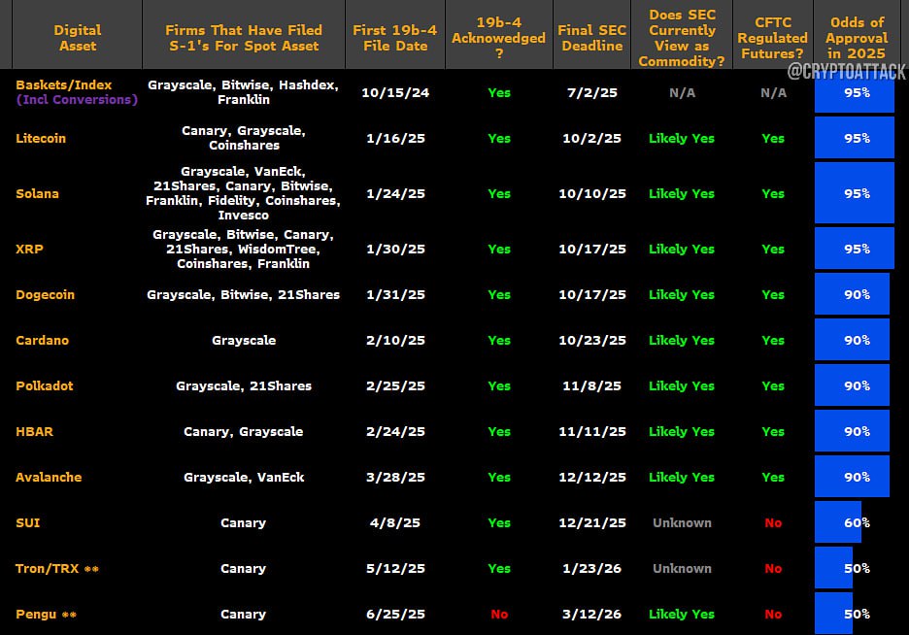Click "Grayscale, Bitwise, 21Shares" firms cell
Viewport: 909px width, 635px height.
click(244, 295)
